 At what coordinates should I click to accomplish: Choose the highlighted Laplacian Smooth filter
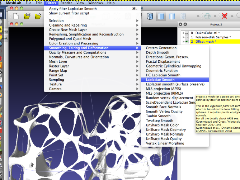[x=175, y=80]
